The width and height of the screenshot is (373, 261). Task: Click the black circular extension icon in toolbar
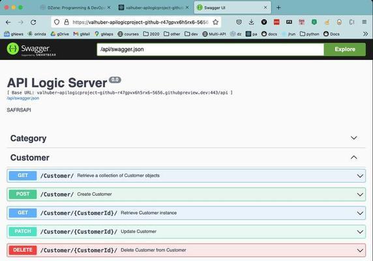point(264,22)
